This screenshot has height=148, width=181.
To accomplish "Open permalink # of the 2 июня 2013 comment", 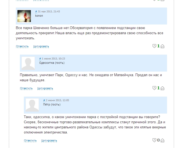I will pos(44,100).
